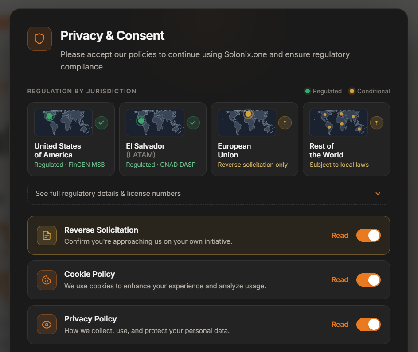Screen dimensions: 418x352
Task: Toggle off the Cookie Policy switch
Action: tap(368, 280)
